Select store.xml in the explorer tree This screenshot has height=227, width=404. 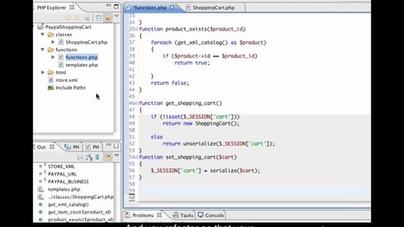(66, 80)
